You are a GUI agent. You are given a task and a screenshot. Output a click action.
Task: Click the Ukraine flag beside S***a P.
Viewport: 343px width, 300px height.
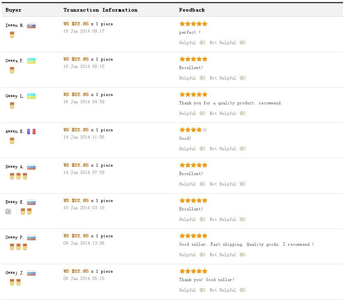(31, 61)
